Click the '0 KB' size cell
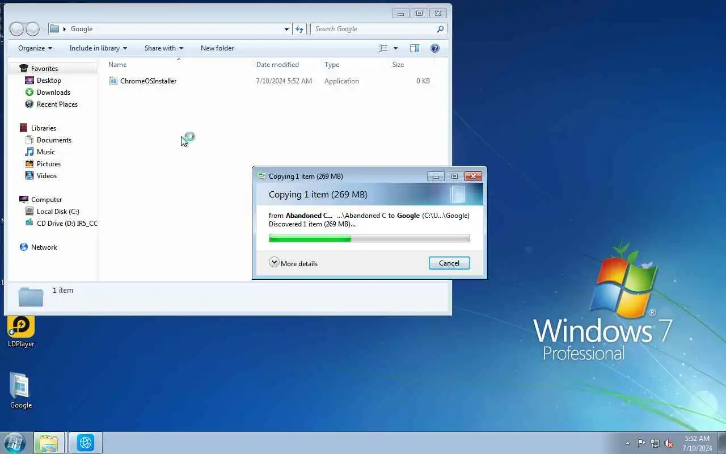The height and width of the screenshot is (454, 726). coord(423,81)
